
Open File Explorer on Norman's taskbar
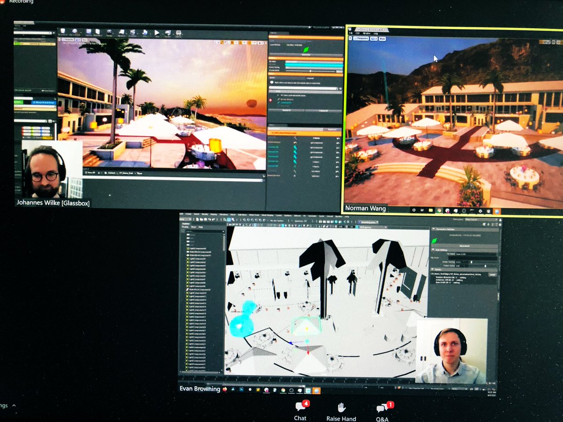[x=431, y=211]
